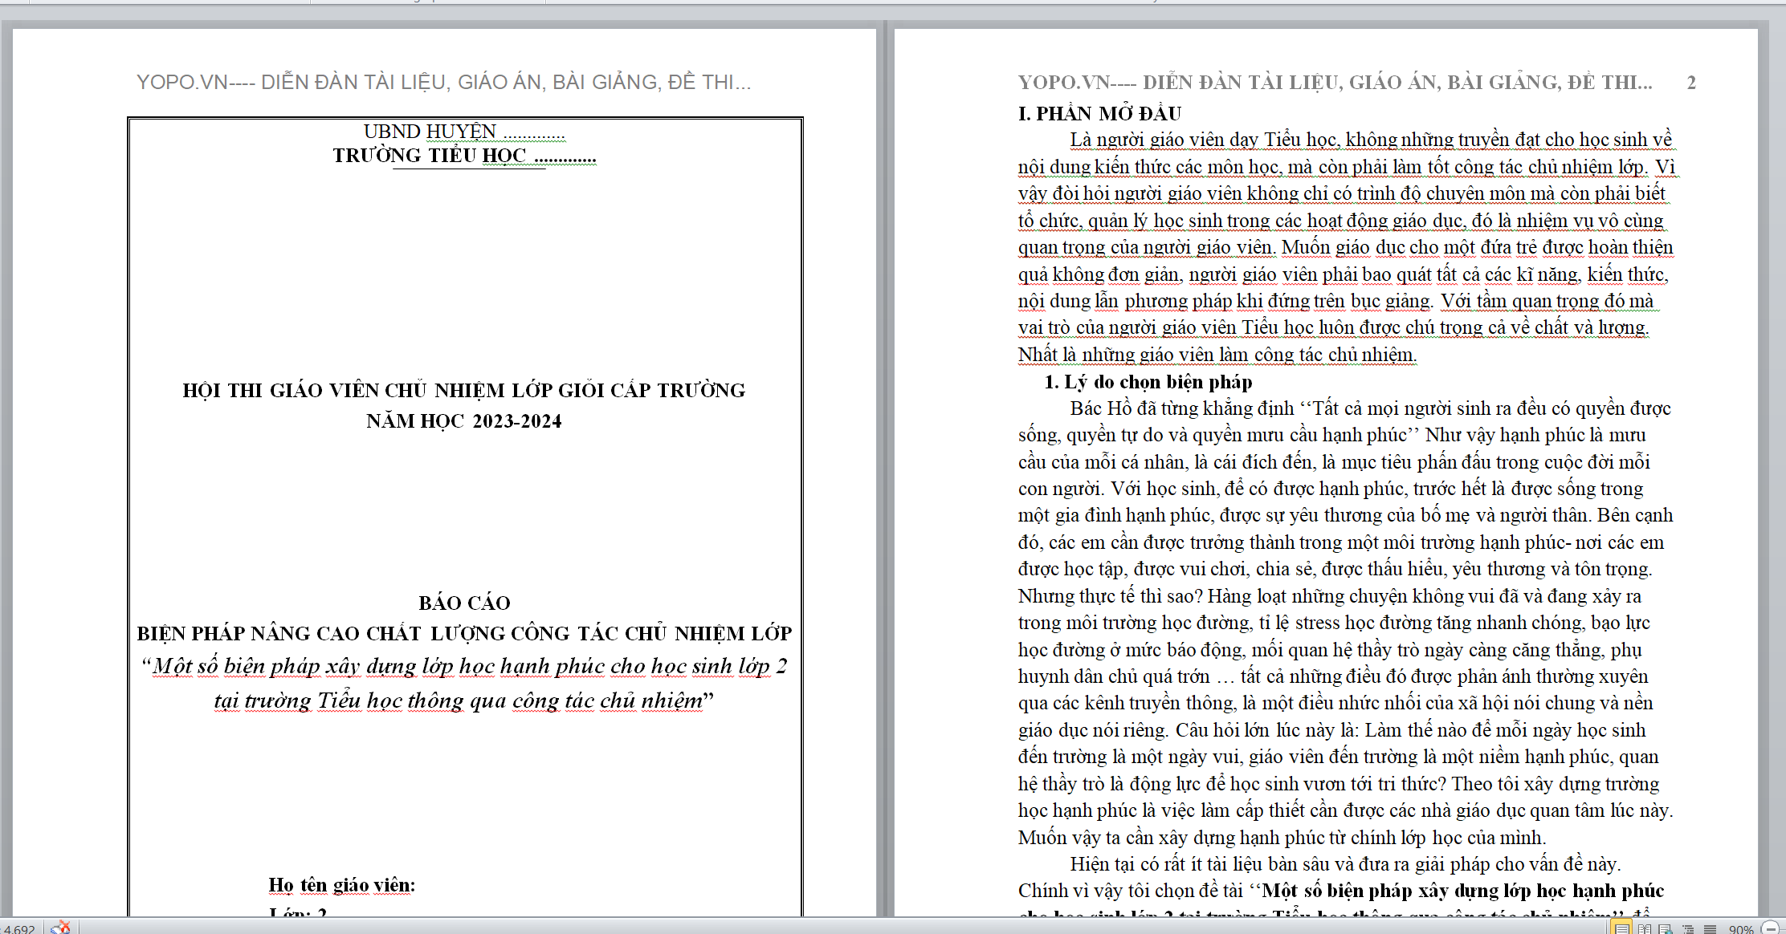Click italic line "tại trường Tiểu học thông qua"

point(464,700)
